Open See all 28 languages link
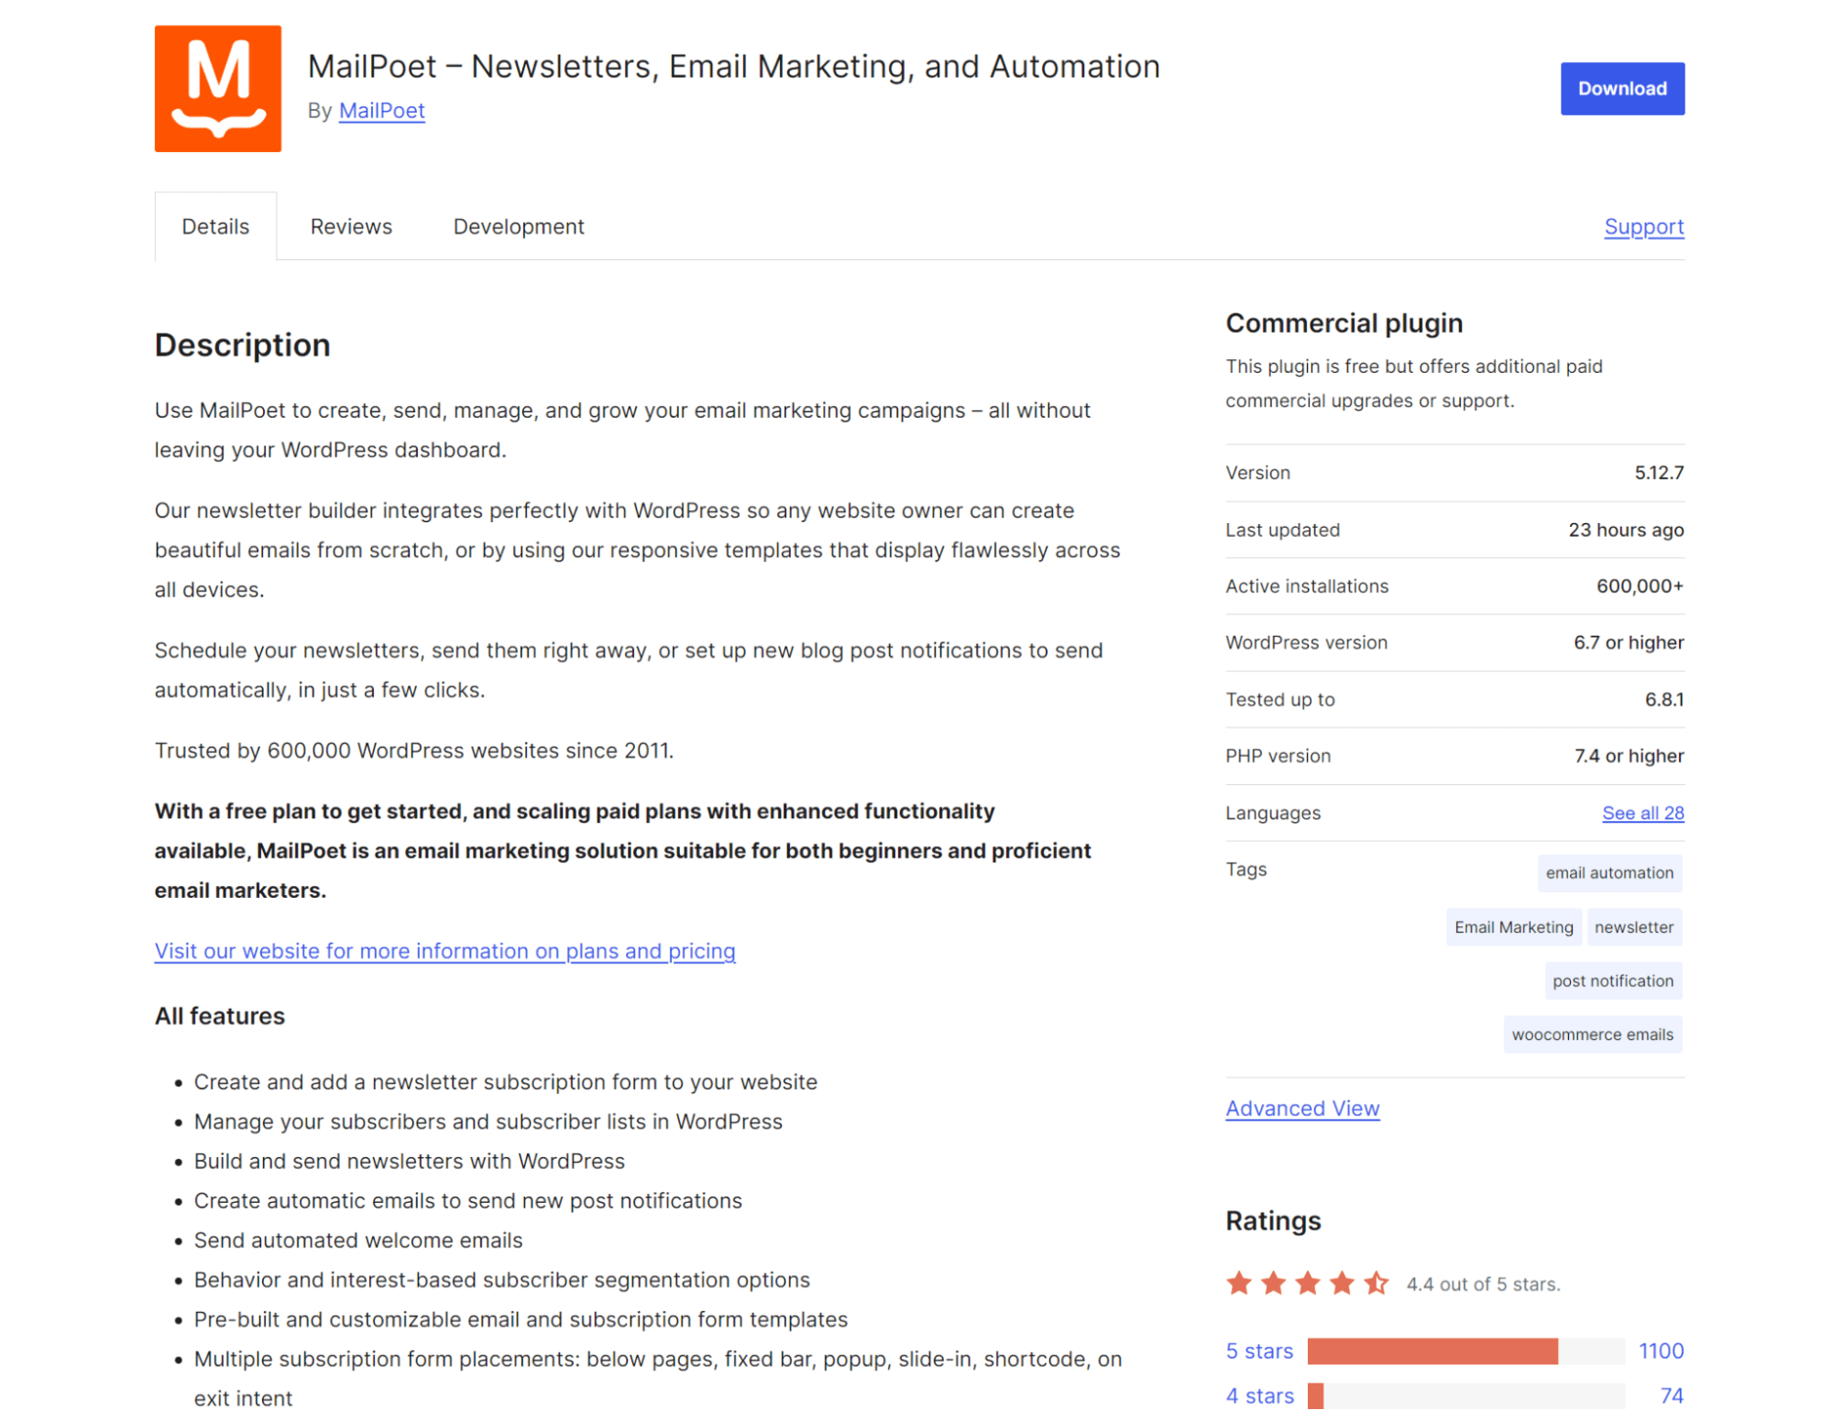 click(x=1642, y=813)
